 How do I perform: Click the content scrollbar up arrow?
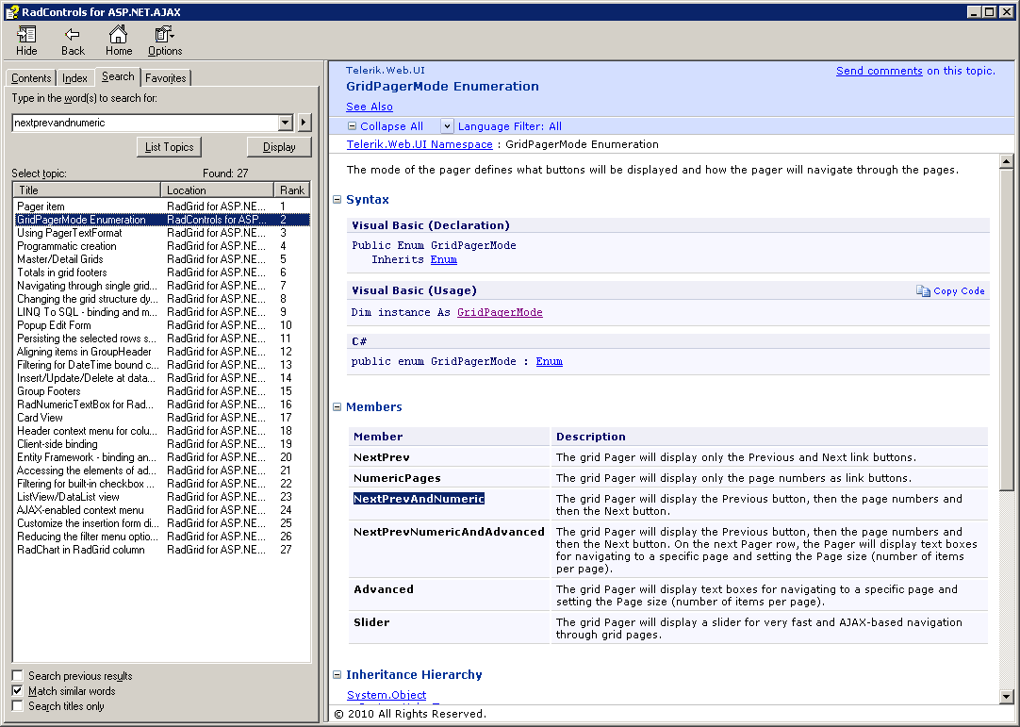click(1006, 161)
